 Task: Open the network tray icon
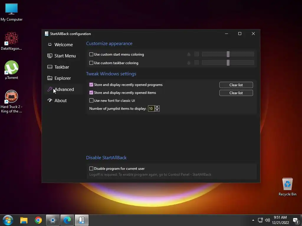point(260,220)
